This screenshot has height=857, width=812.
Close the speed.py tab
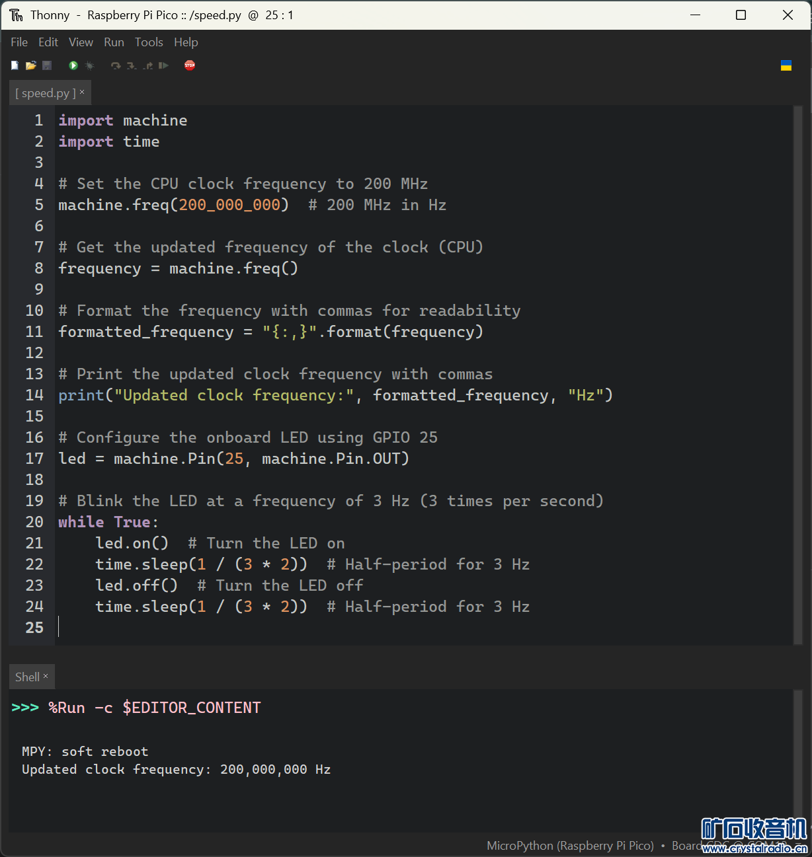tap(82, 92)
